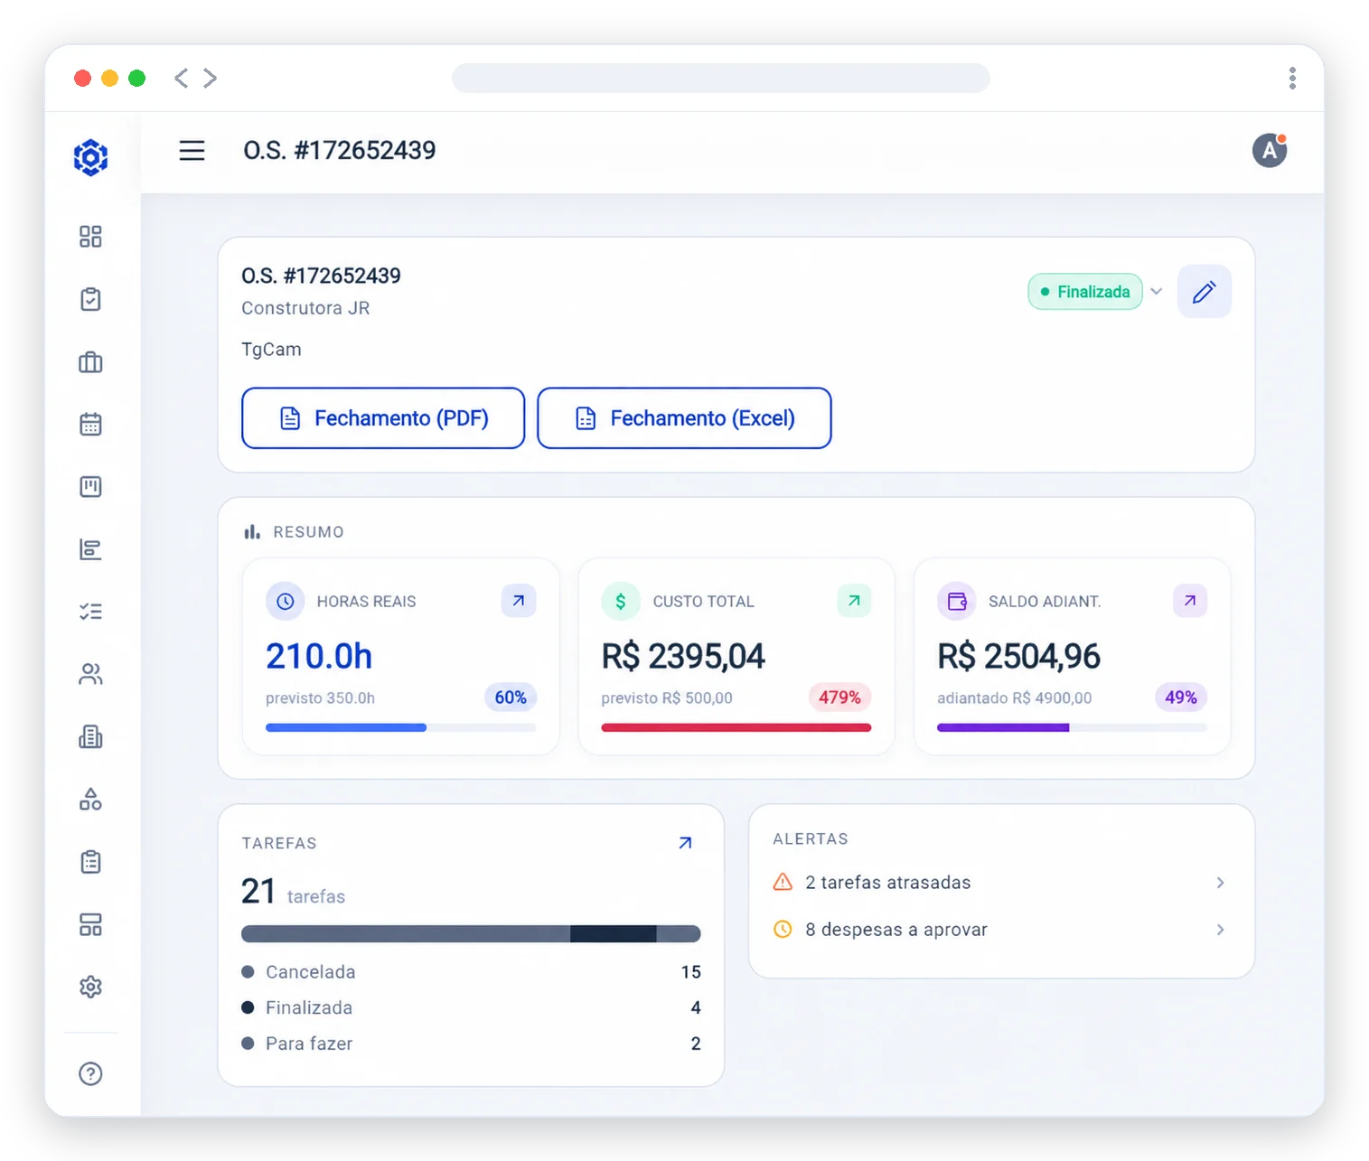1369x1161 pixels.
Task: Open the checklist icon in sidebar
Action: (x=90, y=612)
